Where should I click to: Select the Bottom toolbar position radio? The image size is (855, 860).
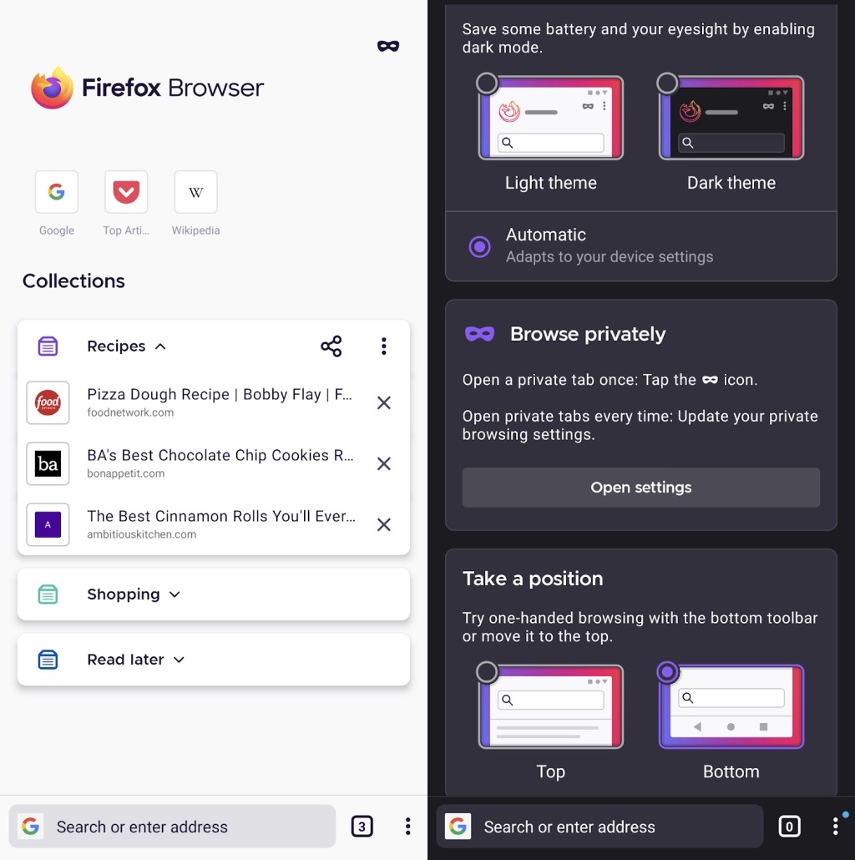click(x=667, y=672)
